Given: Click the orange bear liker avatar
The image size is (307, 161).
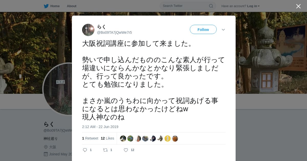Looking at the screenshot, I should 175,139.
